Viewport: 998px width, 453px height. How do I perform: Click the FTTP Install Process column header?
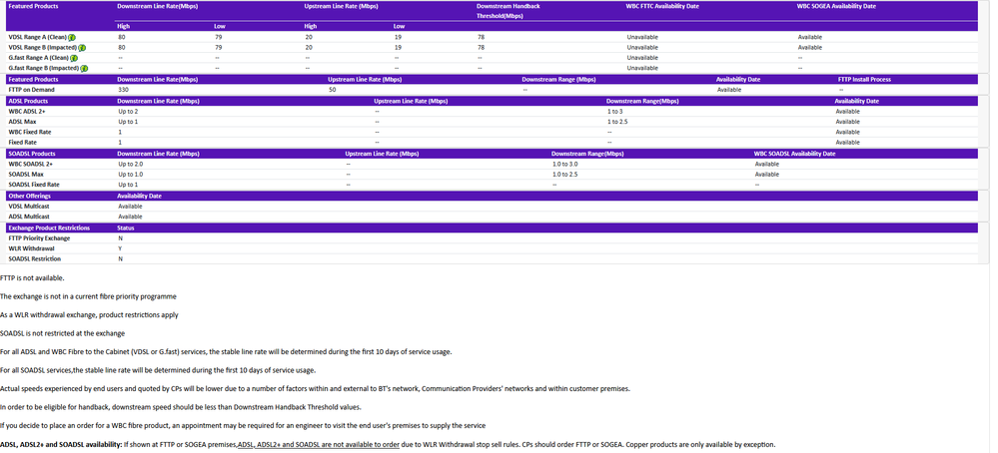point(864,79)
